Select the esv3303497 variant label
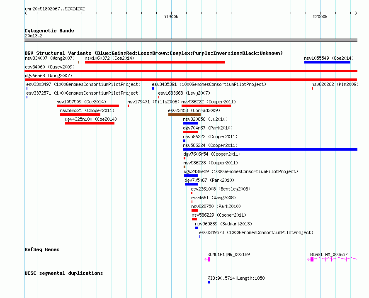The width and height of the screenshot is (369, 298). pyautogui.click(x=83, y=84)
